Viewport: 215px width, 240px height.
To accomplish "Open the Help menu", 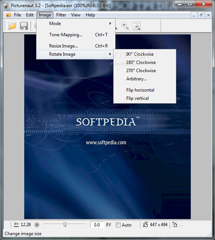I will tap(90, 15).
